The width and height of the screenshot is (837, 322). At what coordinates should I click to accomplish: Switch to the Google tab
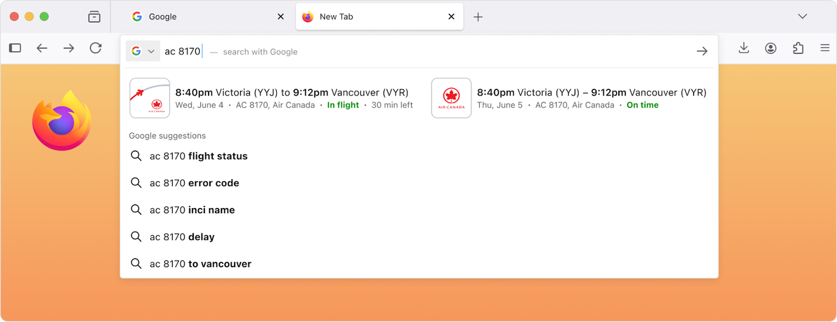209,17
